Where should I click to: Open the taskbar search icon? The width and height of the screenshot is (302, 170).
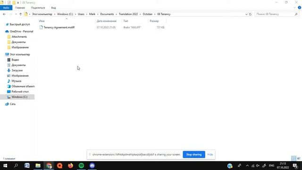point(16,166)
